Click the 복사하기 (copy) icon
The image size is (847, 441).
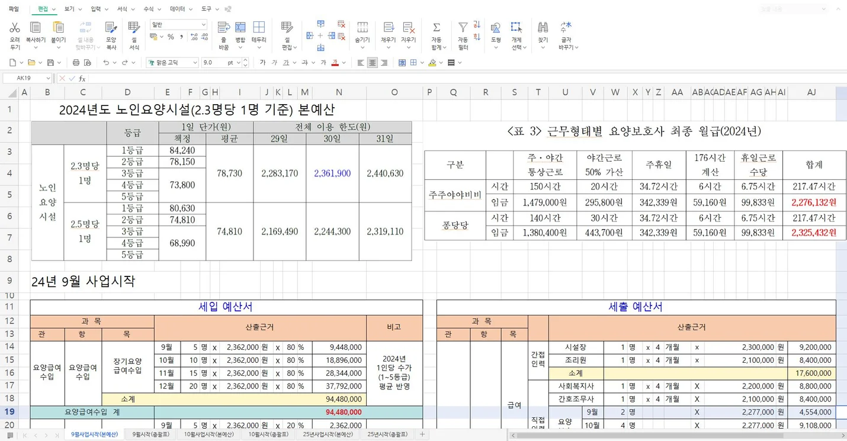36,27
